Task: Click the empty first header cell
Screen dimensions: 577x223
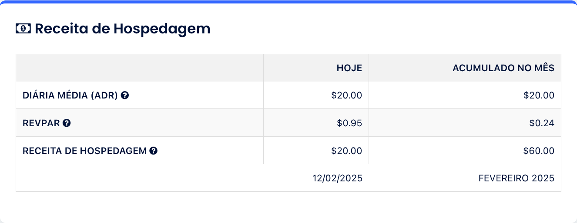Action: (x=140, y=68)
